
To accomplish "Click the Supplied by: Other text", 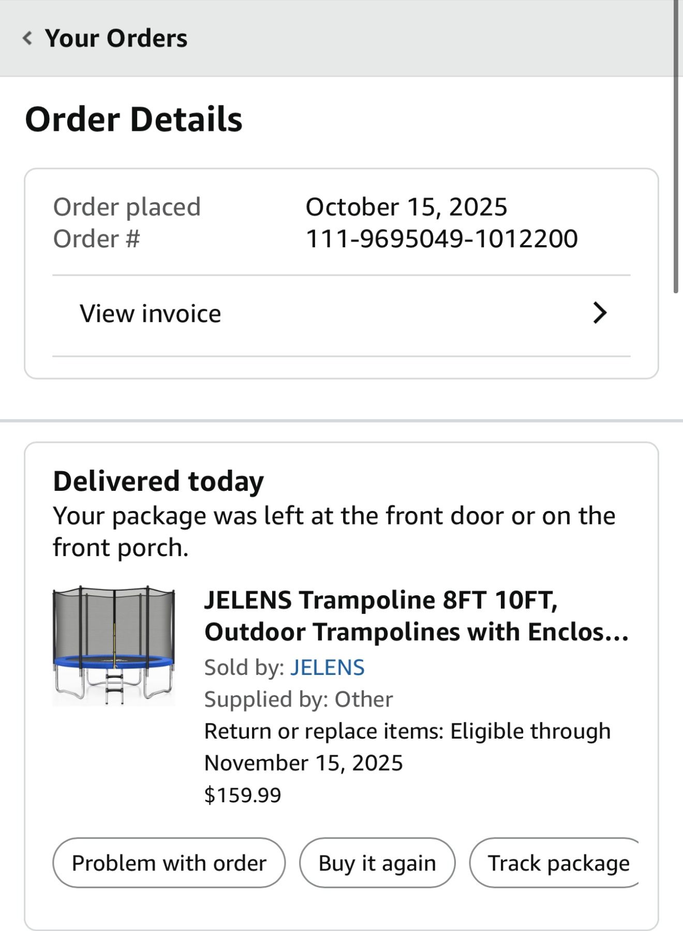I will pyautogui.click(x=299, y=699).
